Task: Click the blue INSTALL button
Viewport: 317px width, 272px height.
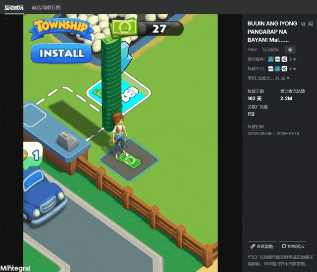Action: click(61, 53)
